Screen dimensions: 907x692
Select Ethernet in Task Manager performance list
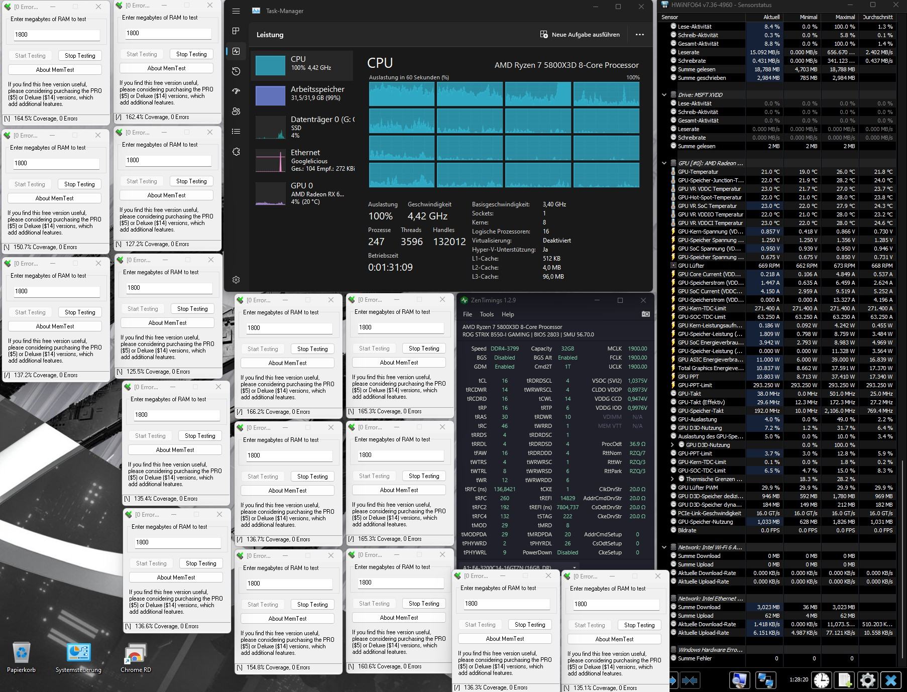click(302, 160)
